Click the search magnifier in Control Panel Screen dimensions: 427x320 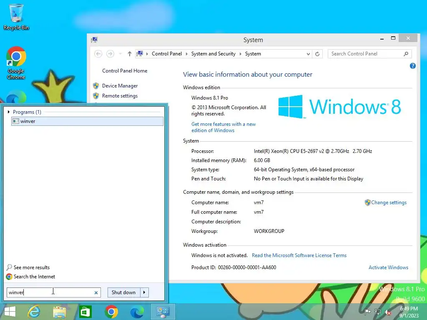[406, 54]
